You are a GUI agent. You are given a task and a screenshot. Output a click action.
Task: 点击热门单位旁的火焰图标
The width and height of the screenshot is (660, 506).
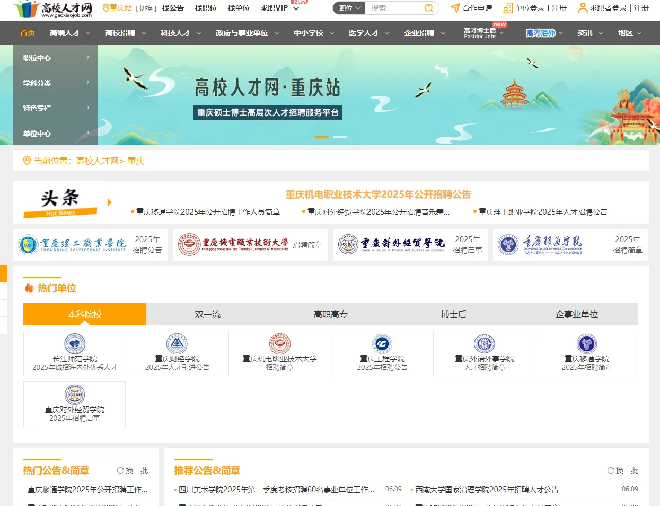point(29,288)
